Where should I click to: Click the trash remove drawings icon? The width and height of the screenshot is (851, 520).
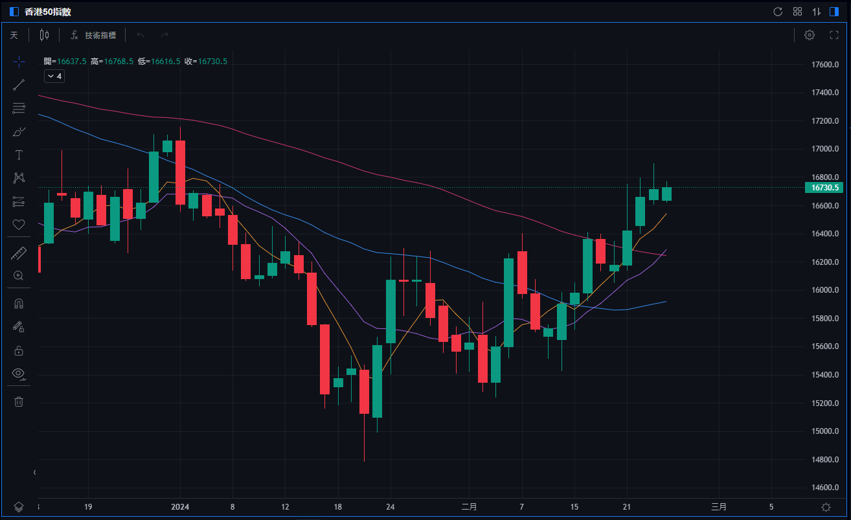point(19,401)
